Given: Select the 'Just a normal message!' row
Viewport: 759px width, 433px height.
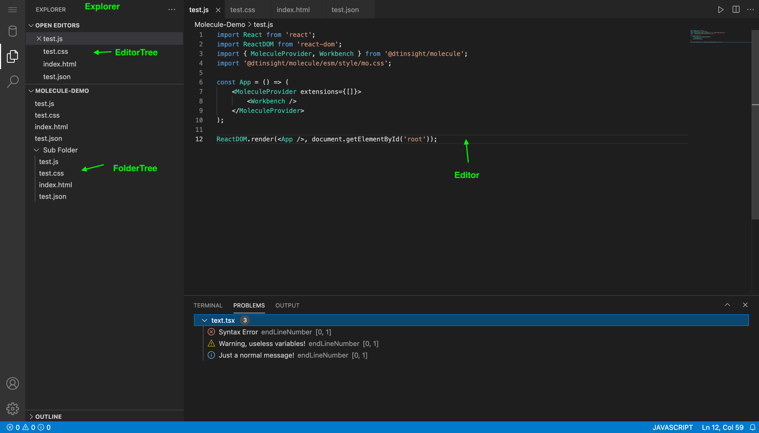Looking at the screenshot, I should tap(471, 355).
